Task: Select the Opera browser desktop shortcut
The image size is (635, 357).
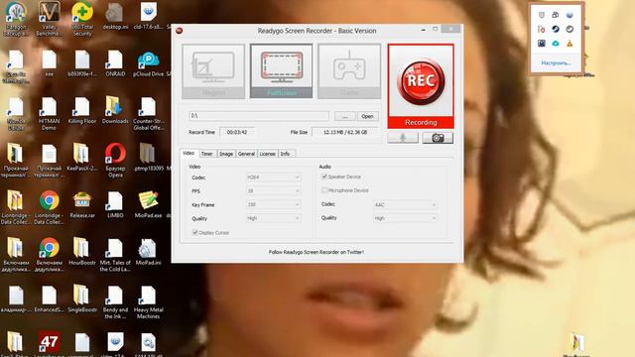Action: click(115, 160)
